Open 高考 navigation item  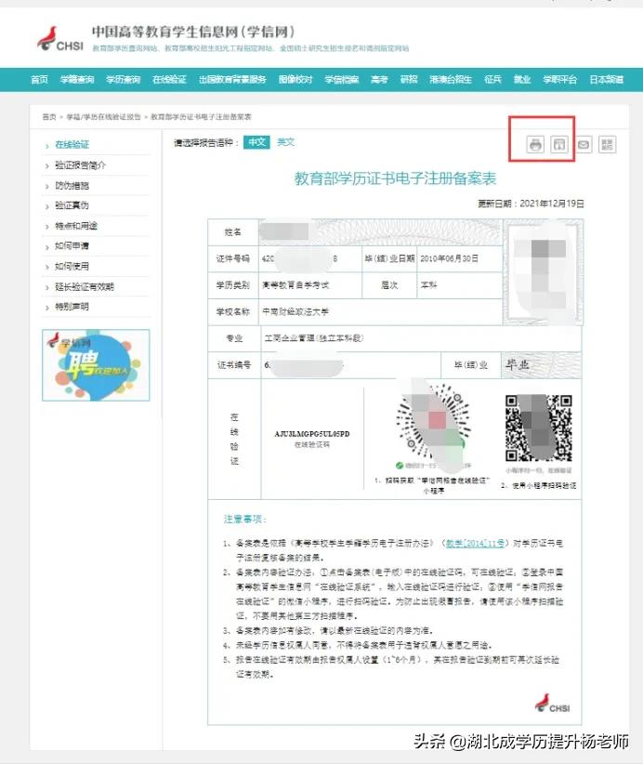point(379,79)
